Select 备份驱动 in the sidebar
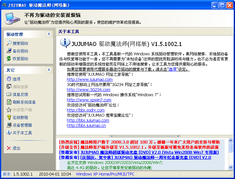235x179 pixels. click(x=20, y=51)
